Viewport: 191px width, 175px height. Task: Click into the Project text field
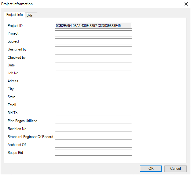pos(93,33)
